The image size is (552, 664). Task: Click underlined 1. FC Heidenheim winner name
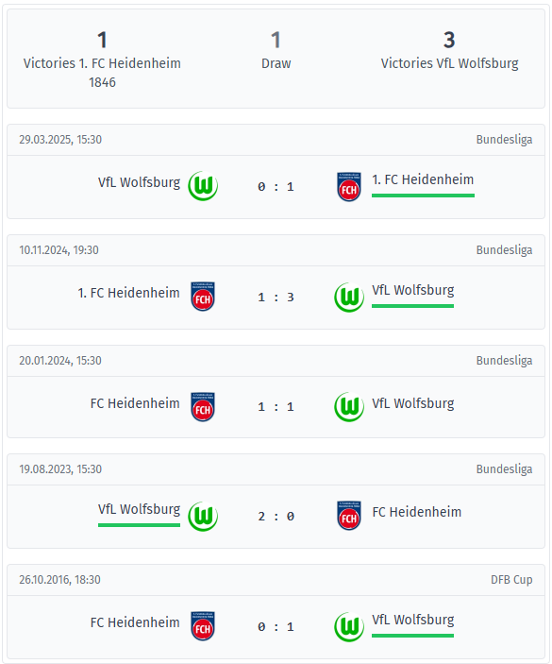pyautogui.click(x=423, y=180)
